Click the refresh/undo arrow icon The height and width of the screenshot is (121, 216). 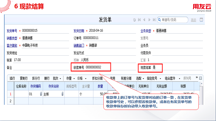(134, 20)
